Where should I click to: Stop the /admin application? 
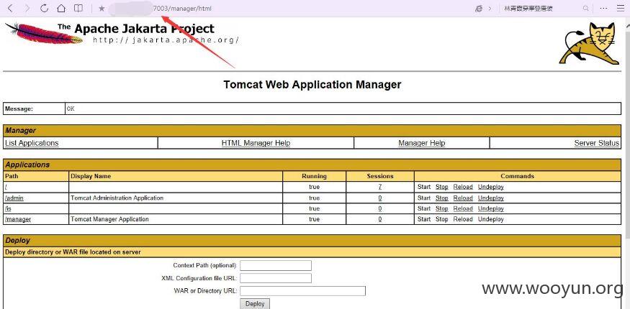pyautogui.click(x=441, y=198)
